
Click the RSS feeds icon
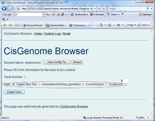110,25
